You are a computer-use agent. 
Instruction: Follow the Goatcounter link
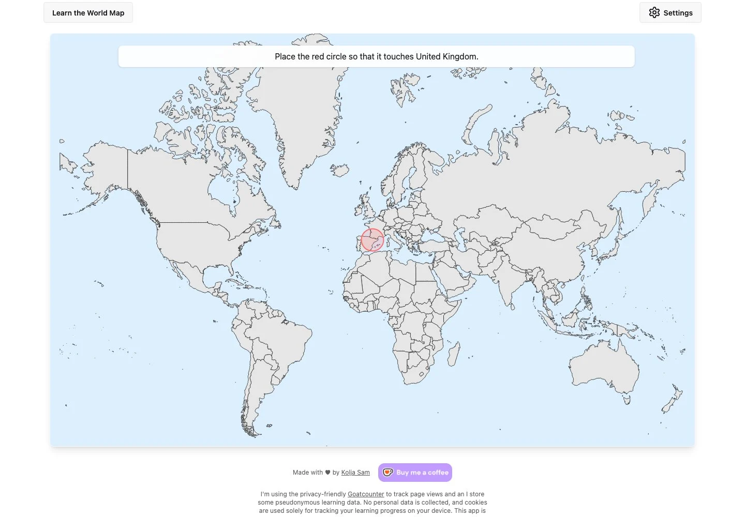point(366,494)
